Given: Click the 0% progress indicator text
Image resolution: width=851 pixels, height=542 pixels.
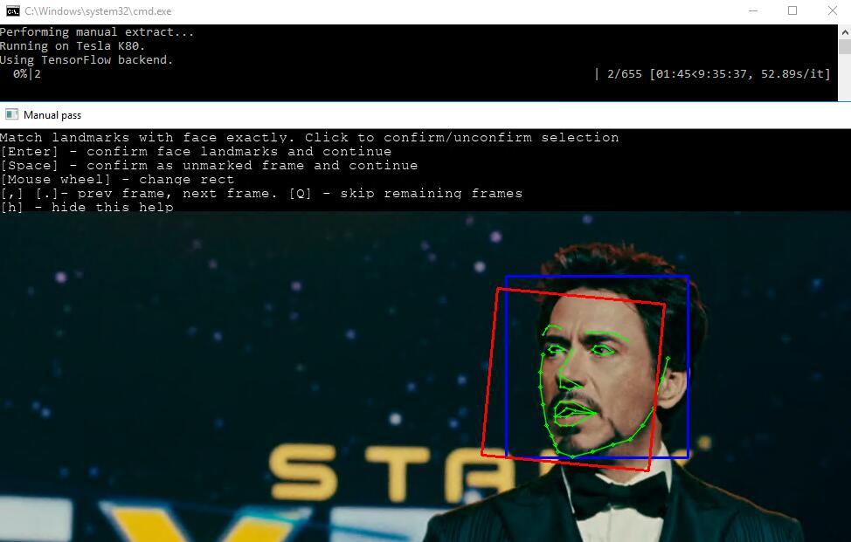Looking at the screenshot, I should [x=20, y=73].
